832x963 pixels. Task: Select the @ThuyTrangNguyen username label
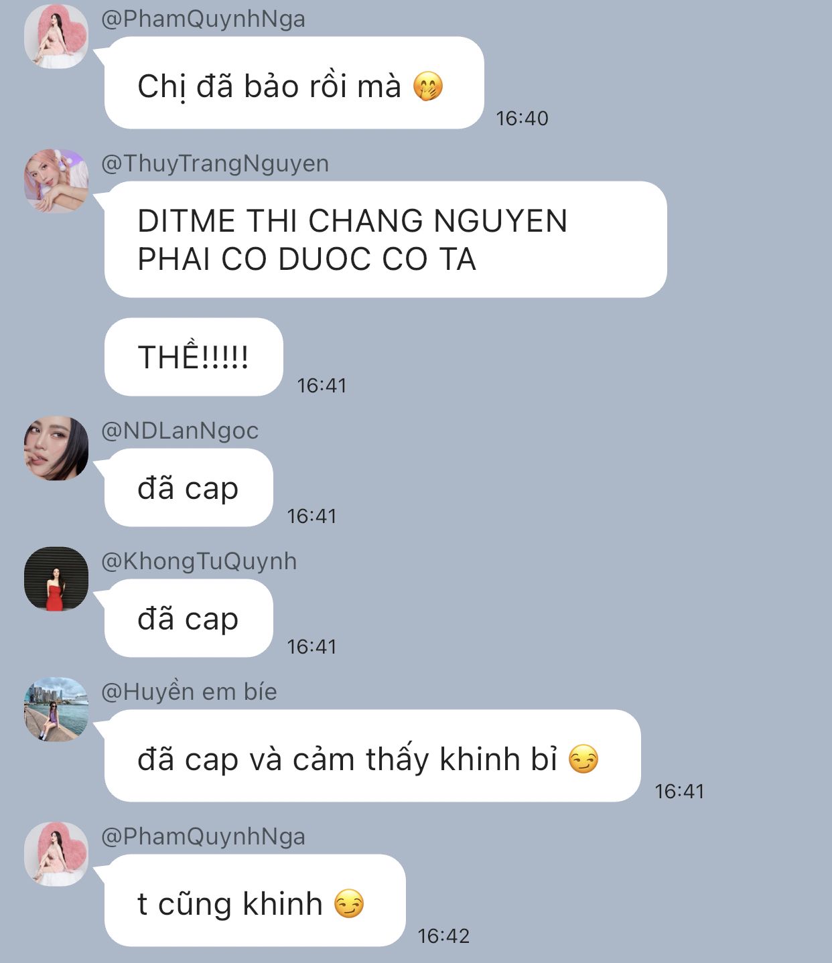click(x=215, y=163)
